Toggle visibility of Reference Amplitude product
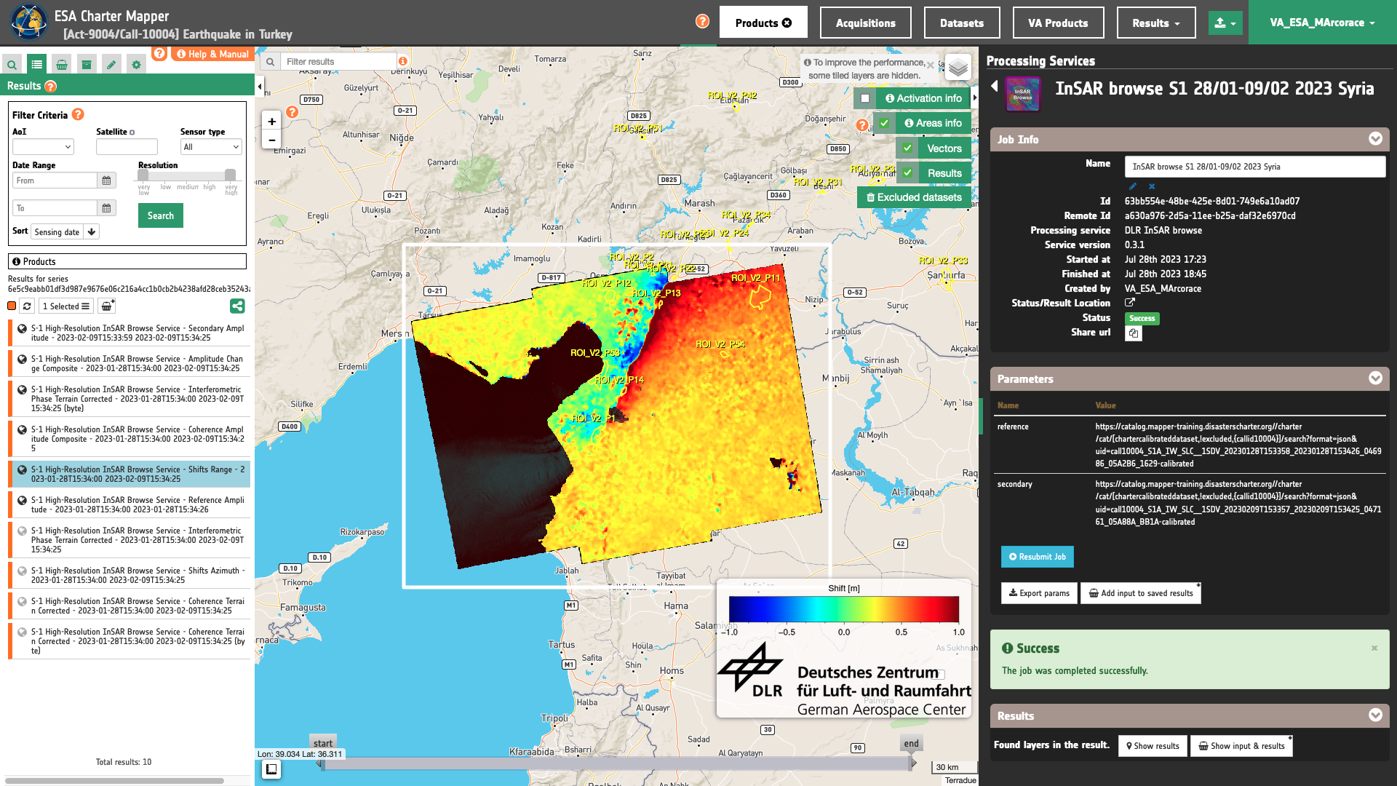The height and width of the screenshot is (786, 1397). point(23,501)
